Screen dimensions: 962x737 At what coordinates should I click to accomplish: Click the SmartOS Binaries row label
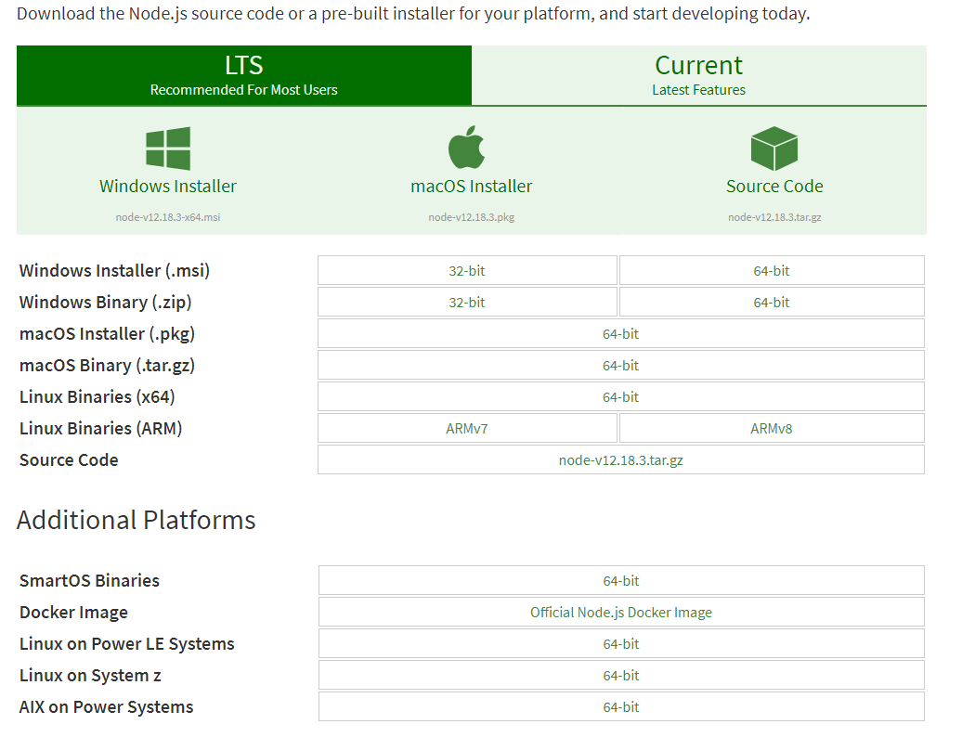[89, 581]
